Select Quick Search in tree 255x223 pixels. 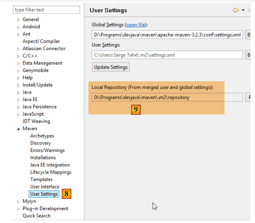36,216
